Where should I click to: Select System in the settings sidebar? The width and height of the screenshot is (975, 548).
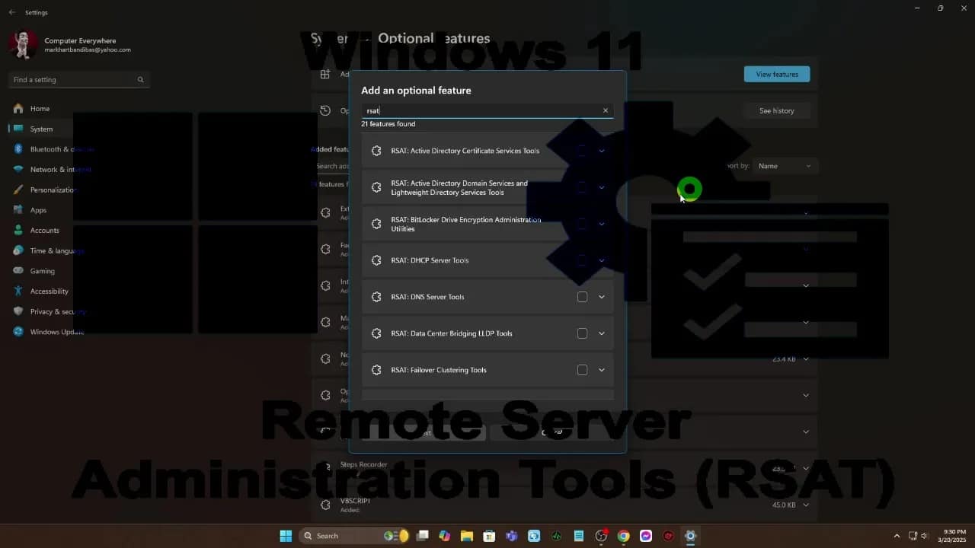41,129
